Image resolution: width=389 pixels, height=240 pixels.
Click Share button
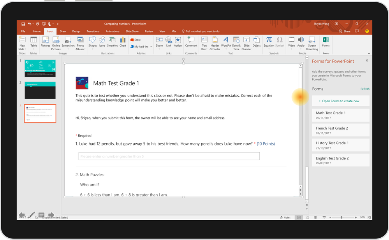click(345, 31)
